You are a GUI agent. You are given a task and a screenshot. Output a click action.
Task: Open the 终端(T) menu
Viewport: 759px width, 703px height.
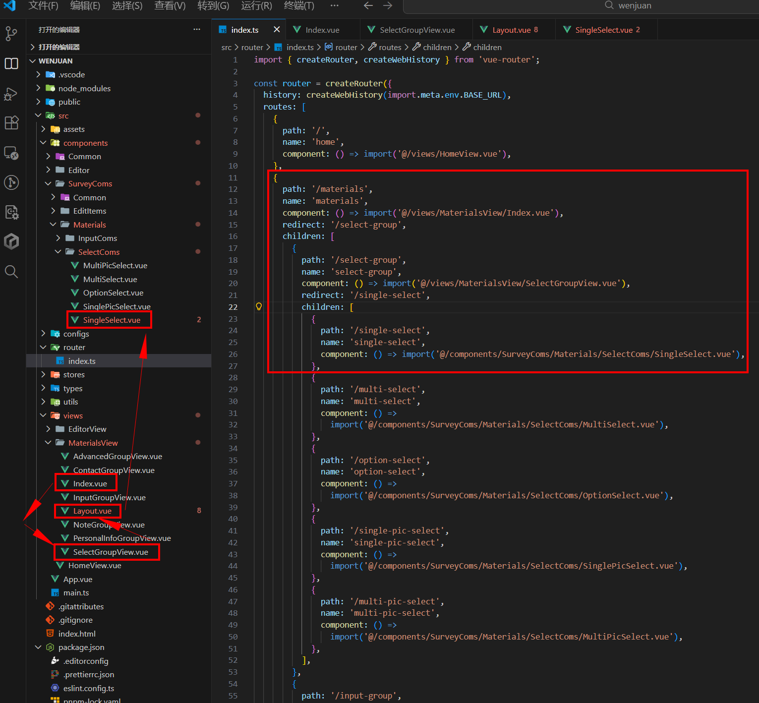(x=299, y=5)
